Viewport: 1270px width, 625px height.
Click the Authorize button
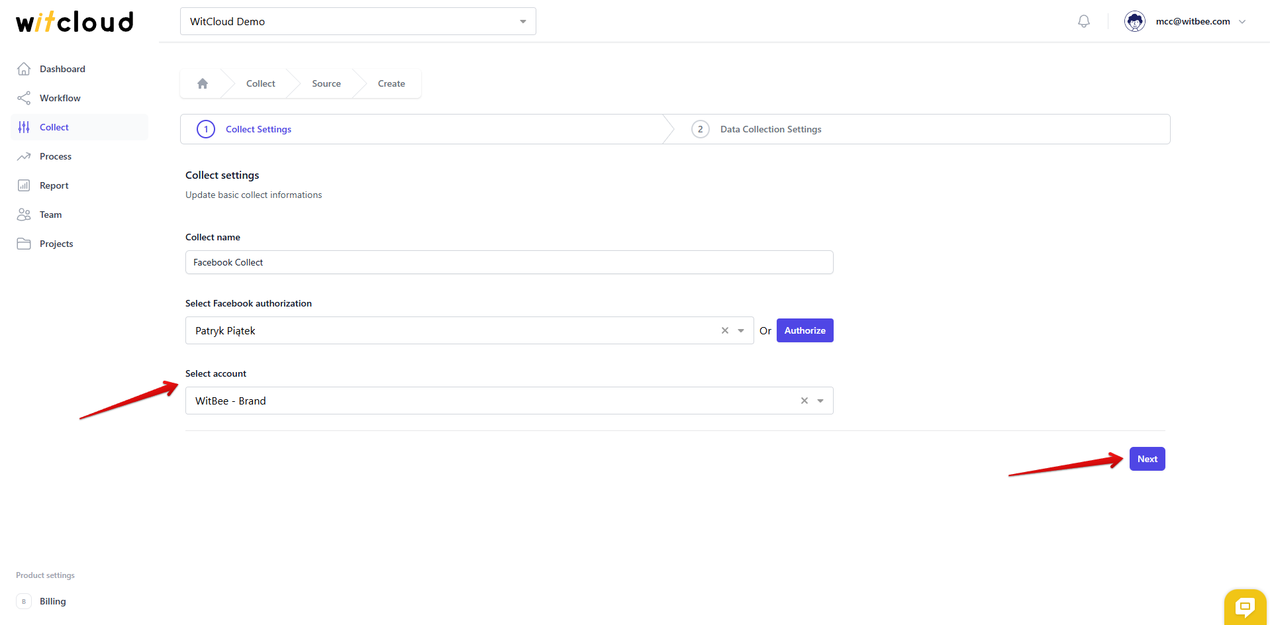805,330
